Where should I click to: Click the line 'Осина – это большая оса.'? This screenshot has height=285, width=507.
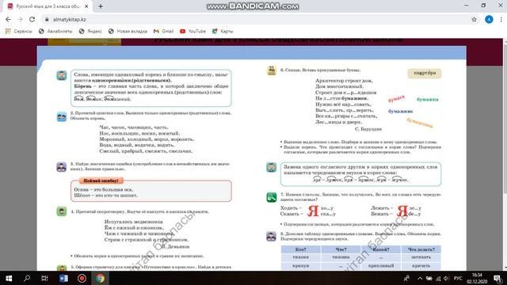click(x=104, y=189)
